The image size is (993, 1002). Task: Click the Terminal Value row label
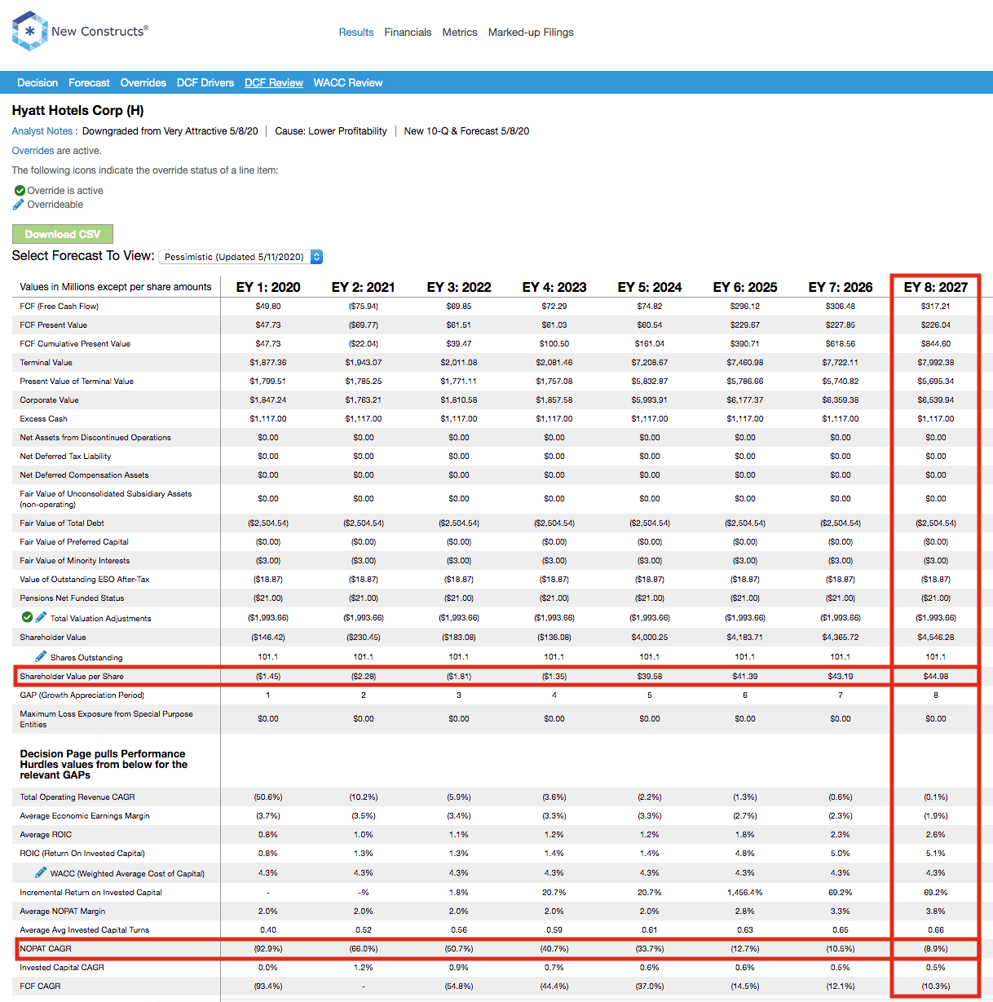[x=46, y=363]
